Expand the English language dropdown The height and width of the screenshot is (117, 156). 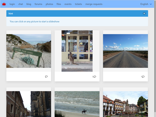[146, 4]
